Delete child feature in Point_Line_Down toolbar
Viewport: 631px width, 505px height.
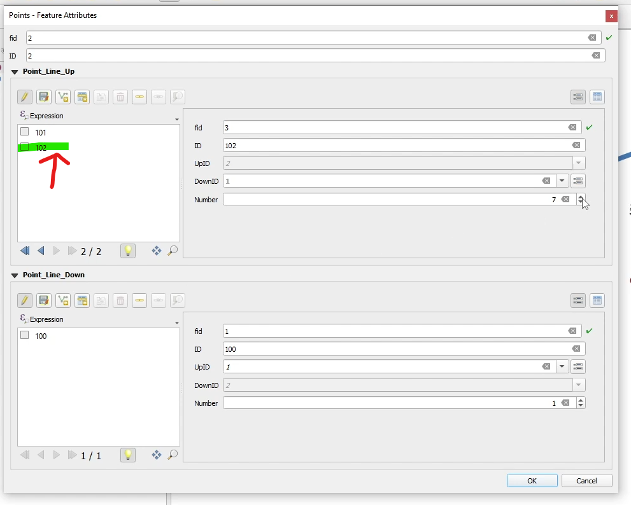tap(120, 300)
